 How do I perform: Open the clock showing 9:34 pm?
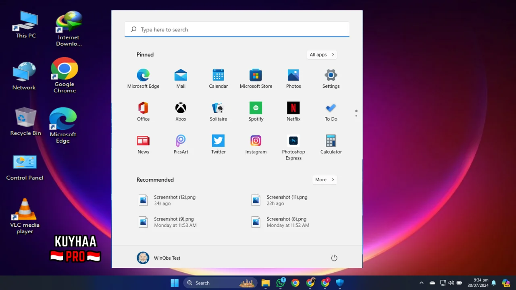point(478,283)
